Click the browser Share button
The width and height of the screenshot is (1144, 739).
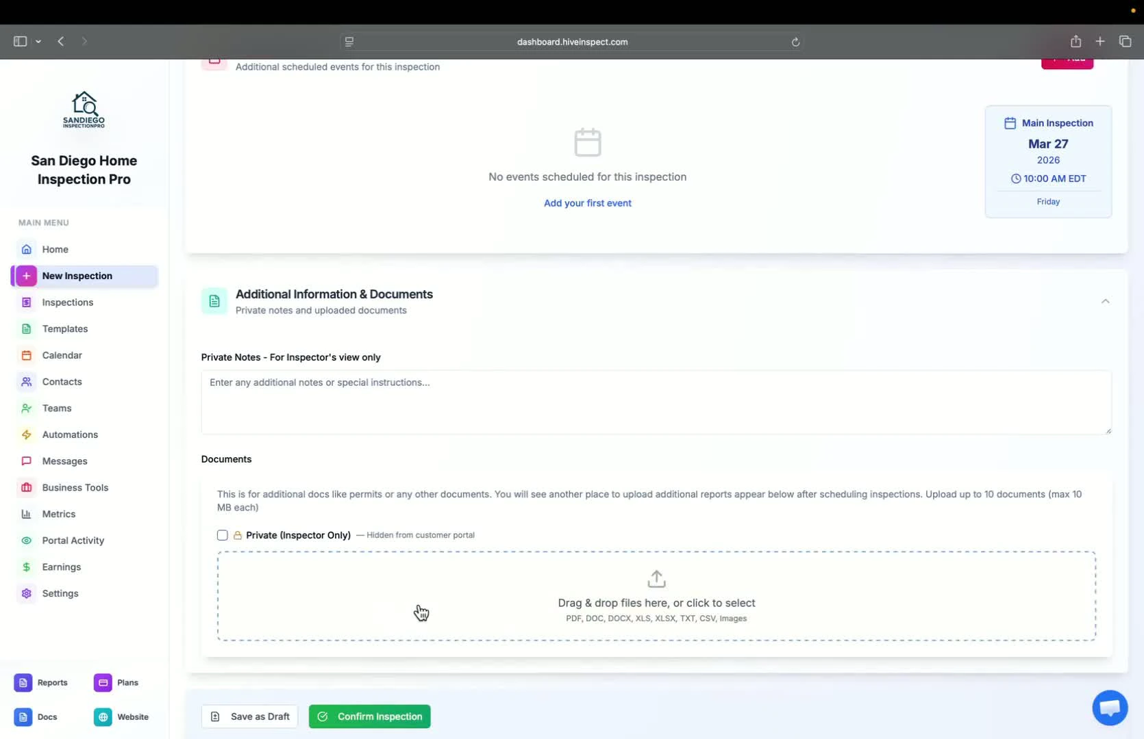1075,42
